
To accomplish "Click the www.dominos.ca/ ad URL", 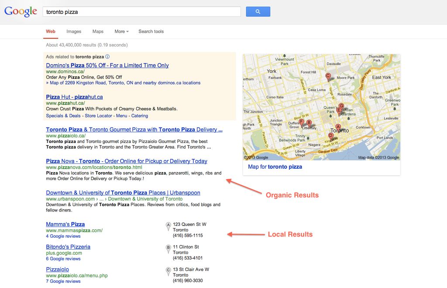I will click(65, 72).
